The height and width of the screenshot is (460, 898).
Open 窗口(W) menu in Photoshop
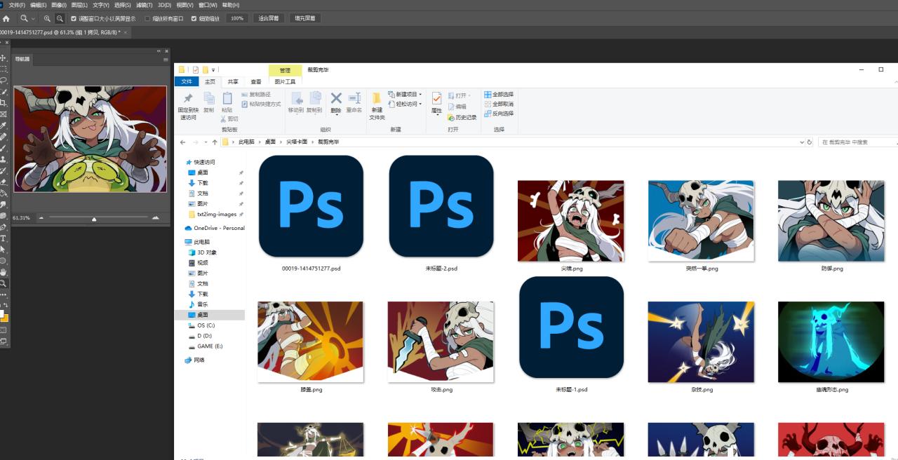tap(208, 5)
